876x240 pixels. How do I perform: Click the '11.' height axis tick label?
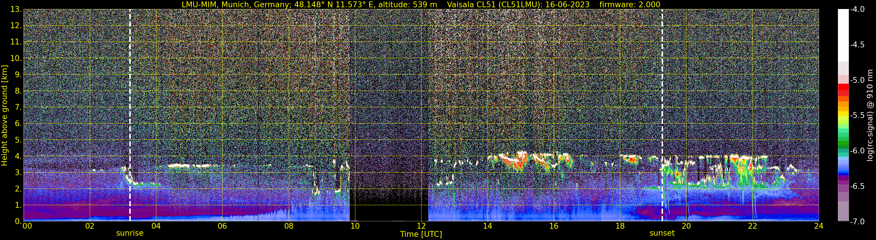tap(16, 42)
